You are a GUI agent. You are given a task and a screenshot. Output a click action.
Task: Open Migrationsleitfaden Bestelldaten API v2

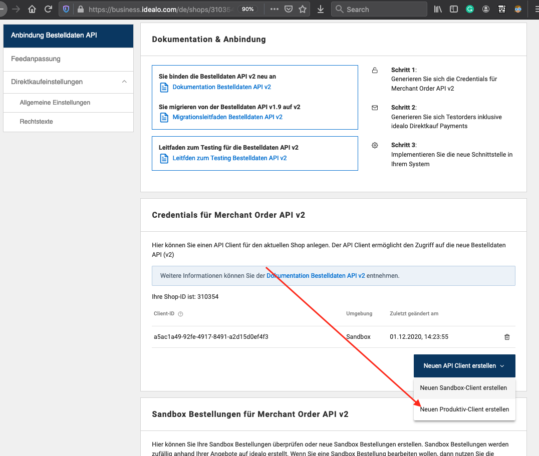point(227,117)
